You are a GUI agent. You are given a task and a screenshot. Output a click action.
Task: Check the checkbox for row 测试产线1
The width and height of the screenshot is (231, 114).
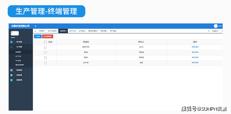45,47
